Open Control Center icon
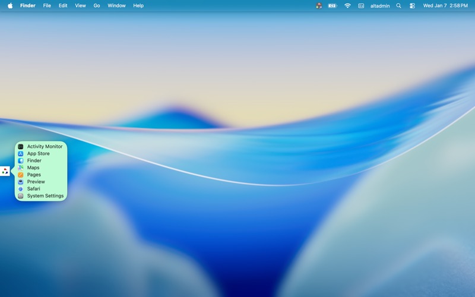475x297 pixels. click(412, 5)
